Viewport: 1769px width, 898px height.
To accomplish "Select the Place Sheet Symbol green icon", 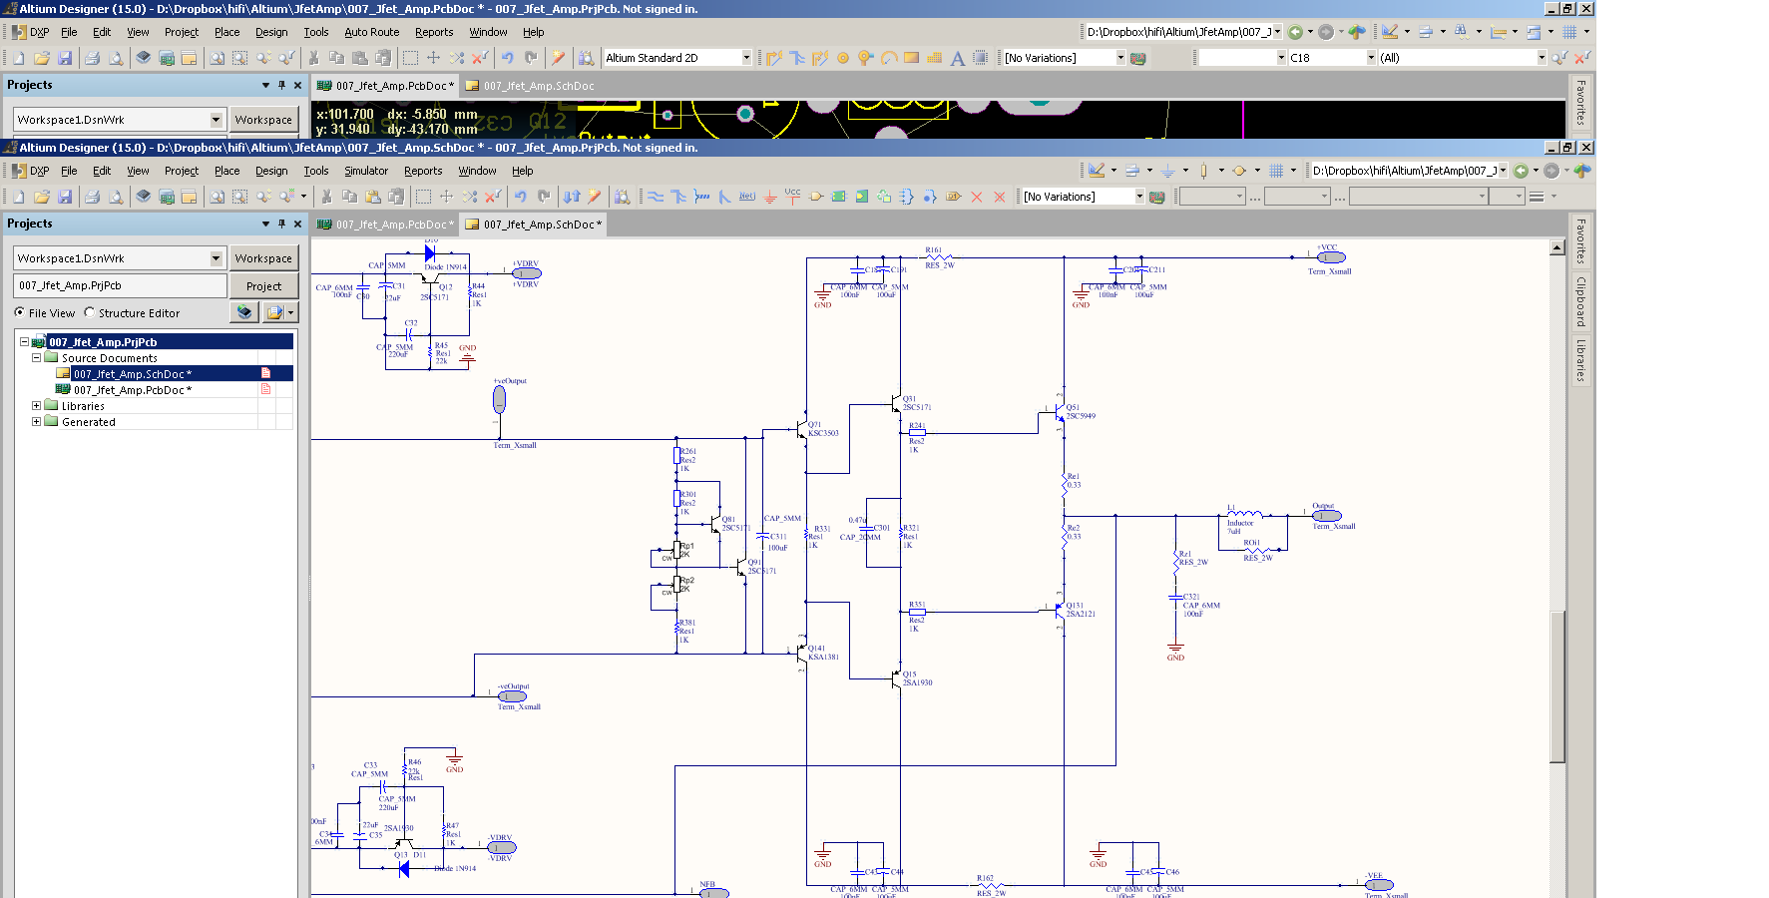I will click(839, 197).
